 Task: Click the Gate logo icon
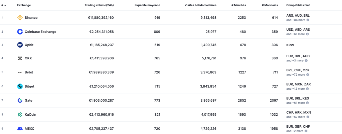pyautogui.click(x=20, y=100)
